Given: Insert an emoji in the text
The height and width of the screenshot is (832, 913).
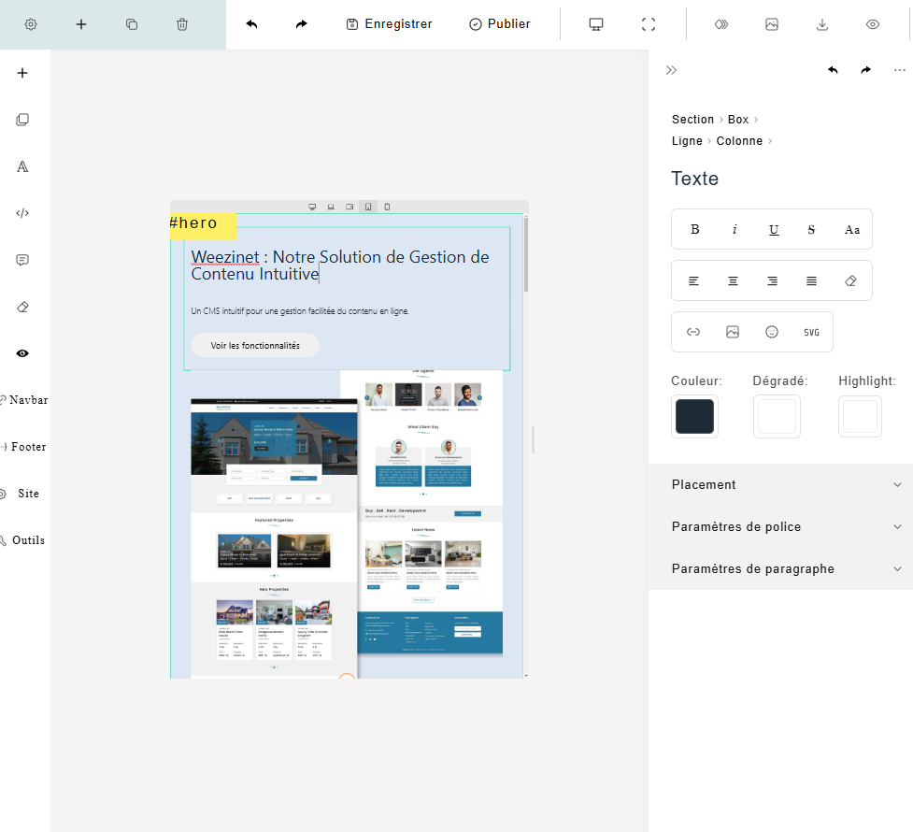Looking at the screenshot, I should pyautogui.click(x=772, y=332).
